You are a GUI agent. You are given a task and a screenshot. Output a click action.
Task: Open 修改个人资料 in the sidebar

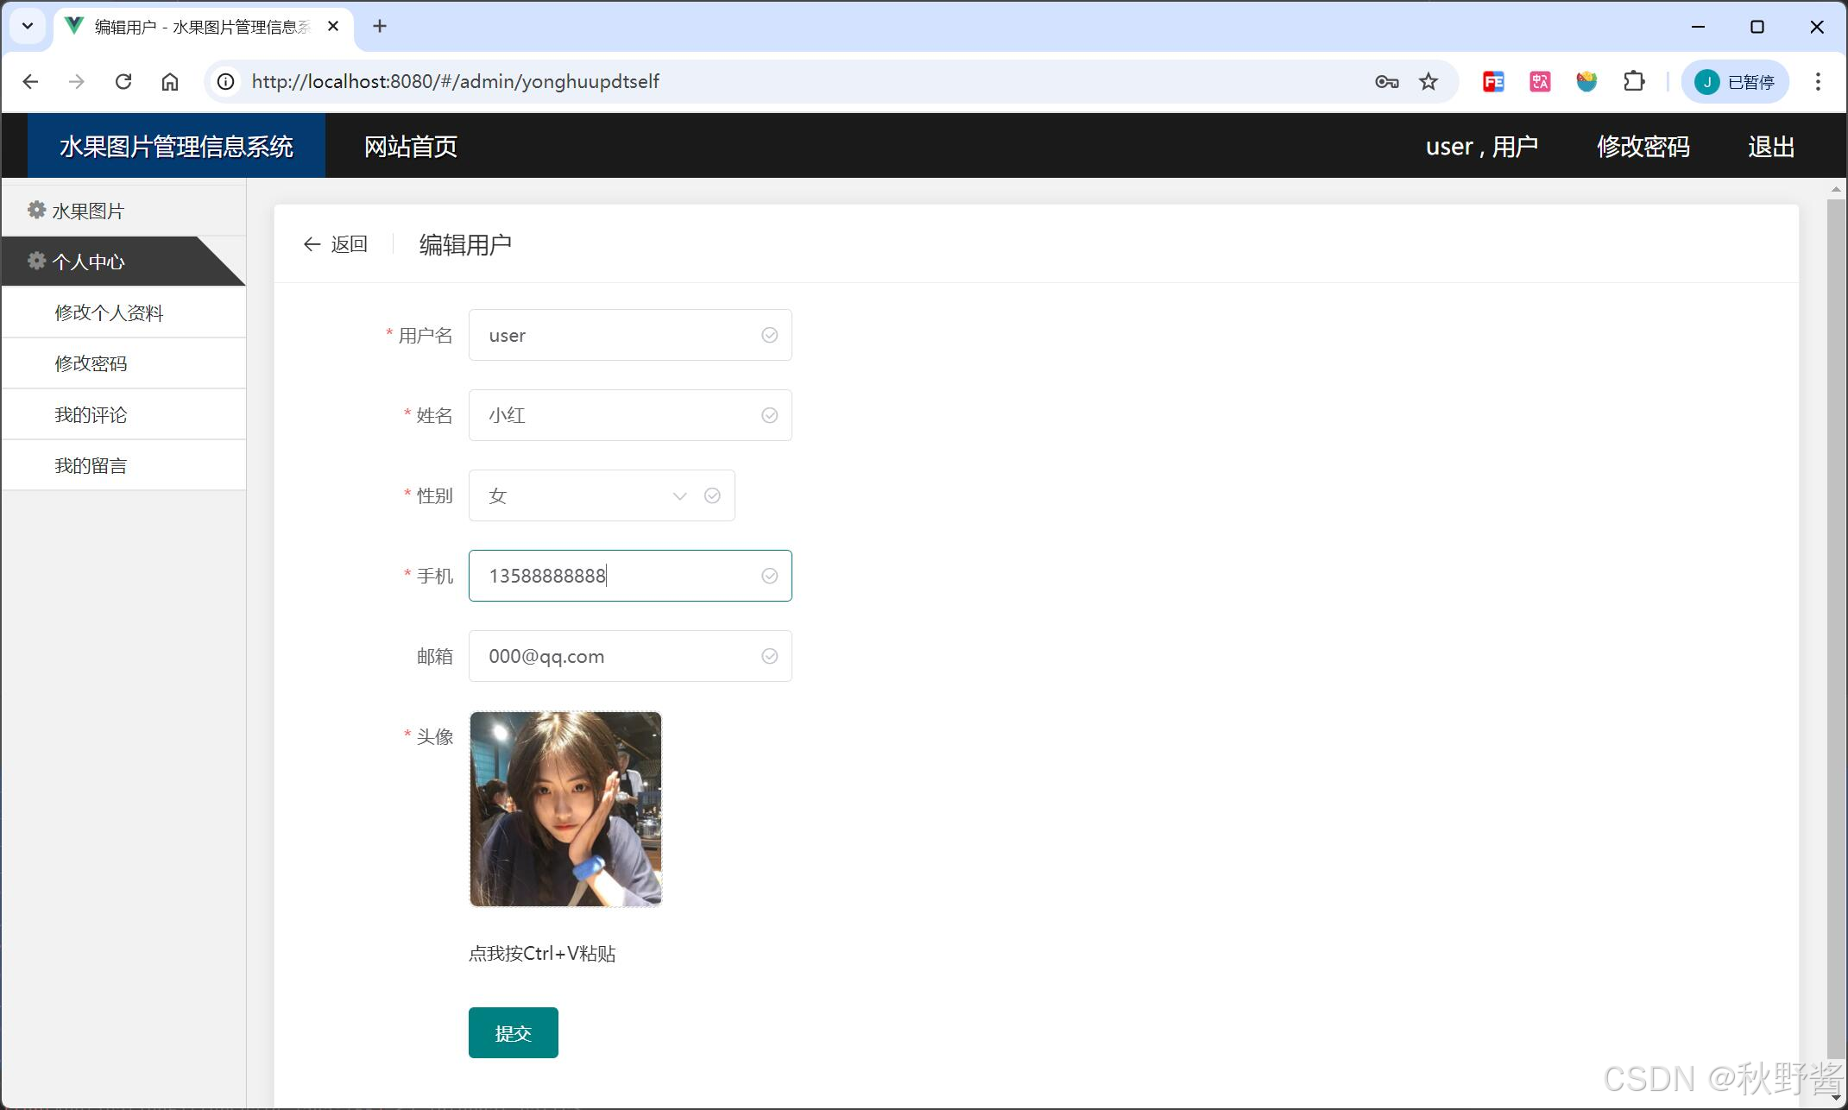[109, 312]
